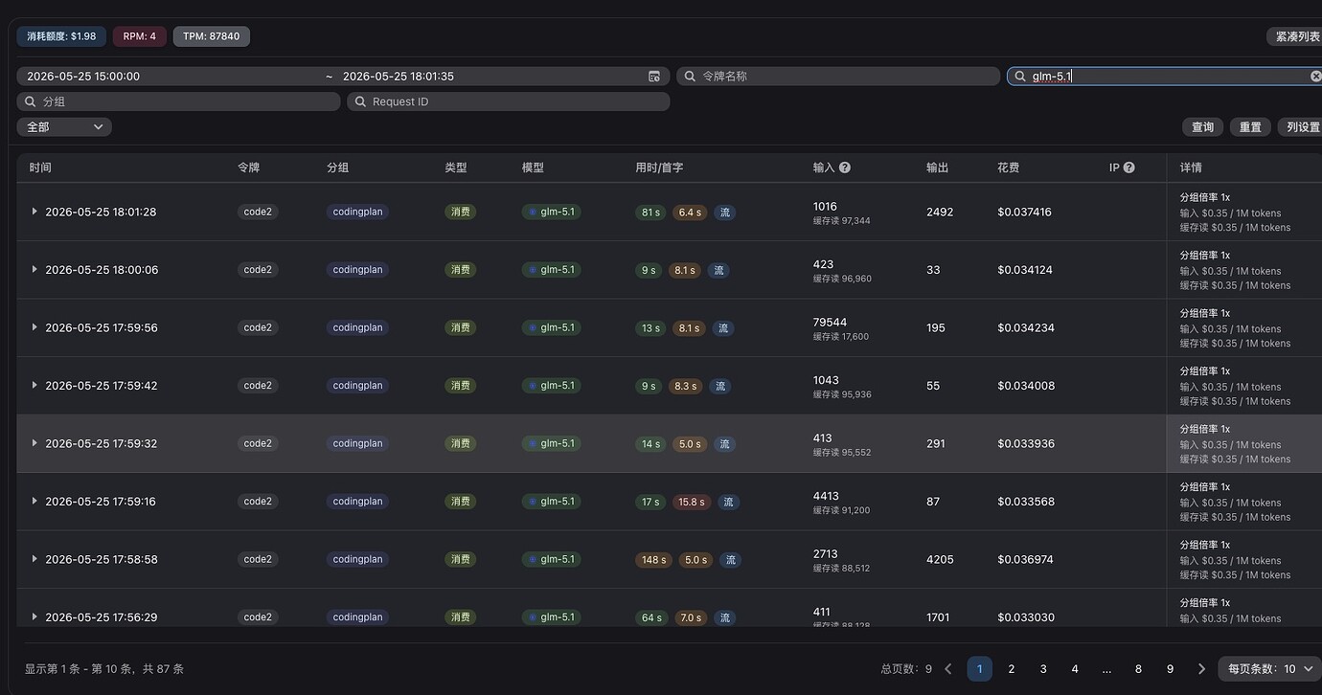This screenshot has width=1322, height=695.
Task: Click the 消耗额度 $1.98 badge
Action: tap(62, 36)
